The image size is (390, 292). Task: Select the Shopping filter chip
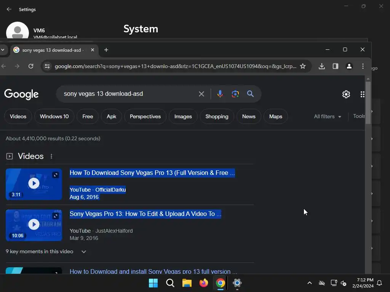[x=217, y=116]
